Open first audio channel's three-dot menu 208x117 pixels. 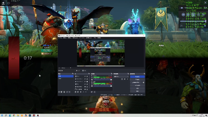click(92, 78)
